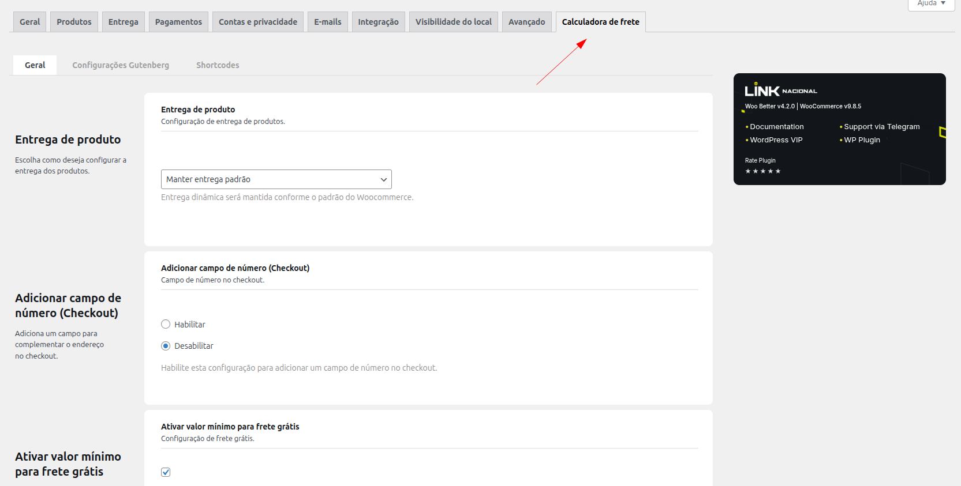Rate plugin using the five stars
Screen dimensions: 961x486
click(762, 171)
